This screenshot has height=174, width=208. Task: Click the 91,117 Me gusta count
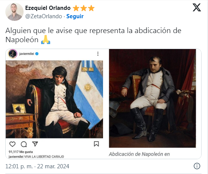(x=21, y=152)
